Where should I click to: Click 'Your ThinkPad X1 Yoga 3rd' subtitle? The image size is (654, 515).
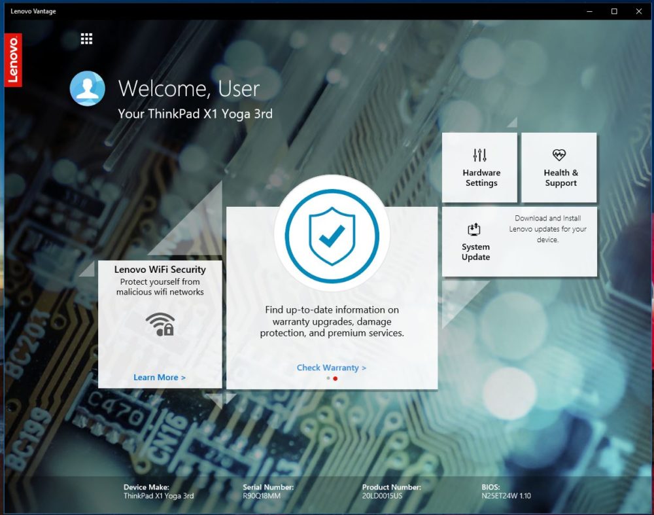[x=195, y=113]
